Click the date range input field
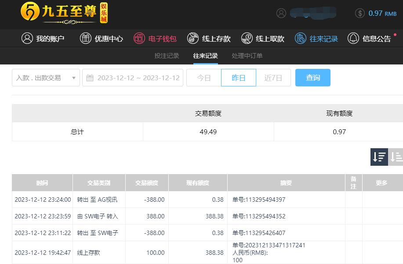This screenshot has height=264, width=403. click(x=138, y=78)
